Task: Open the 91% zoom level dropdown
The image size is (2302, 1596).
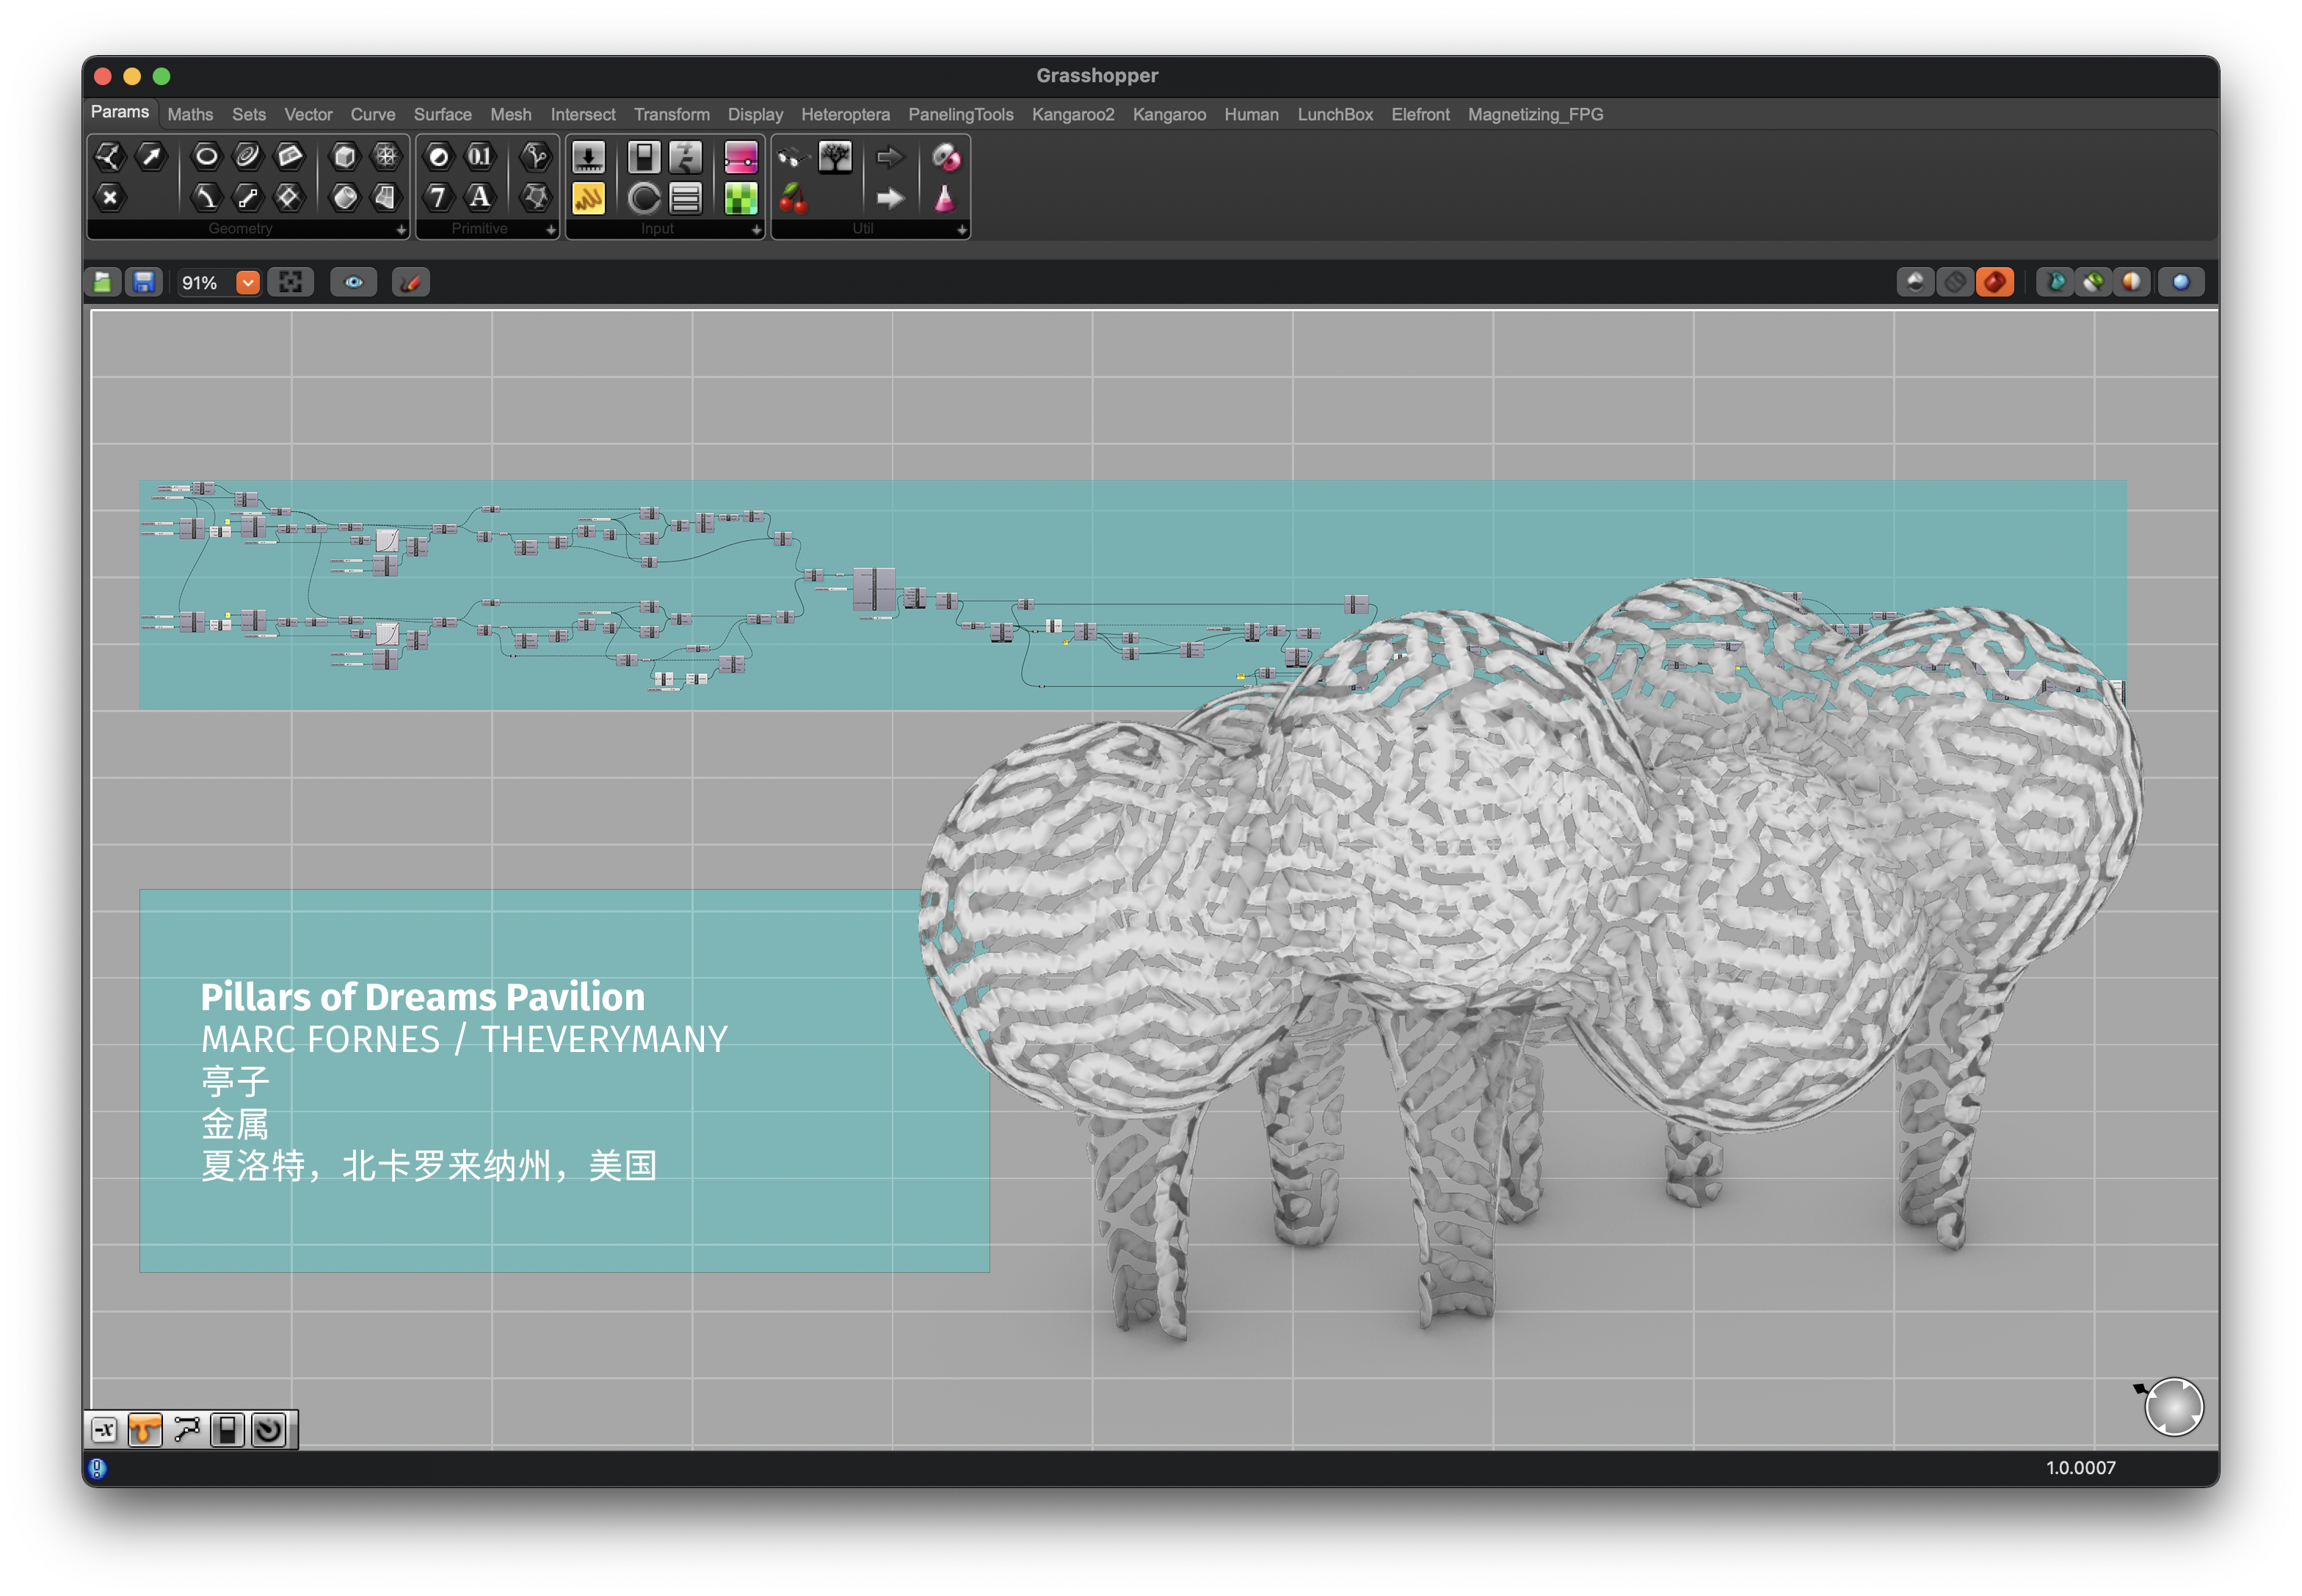Action: pos(247,283)
